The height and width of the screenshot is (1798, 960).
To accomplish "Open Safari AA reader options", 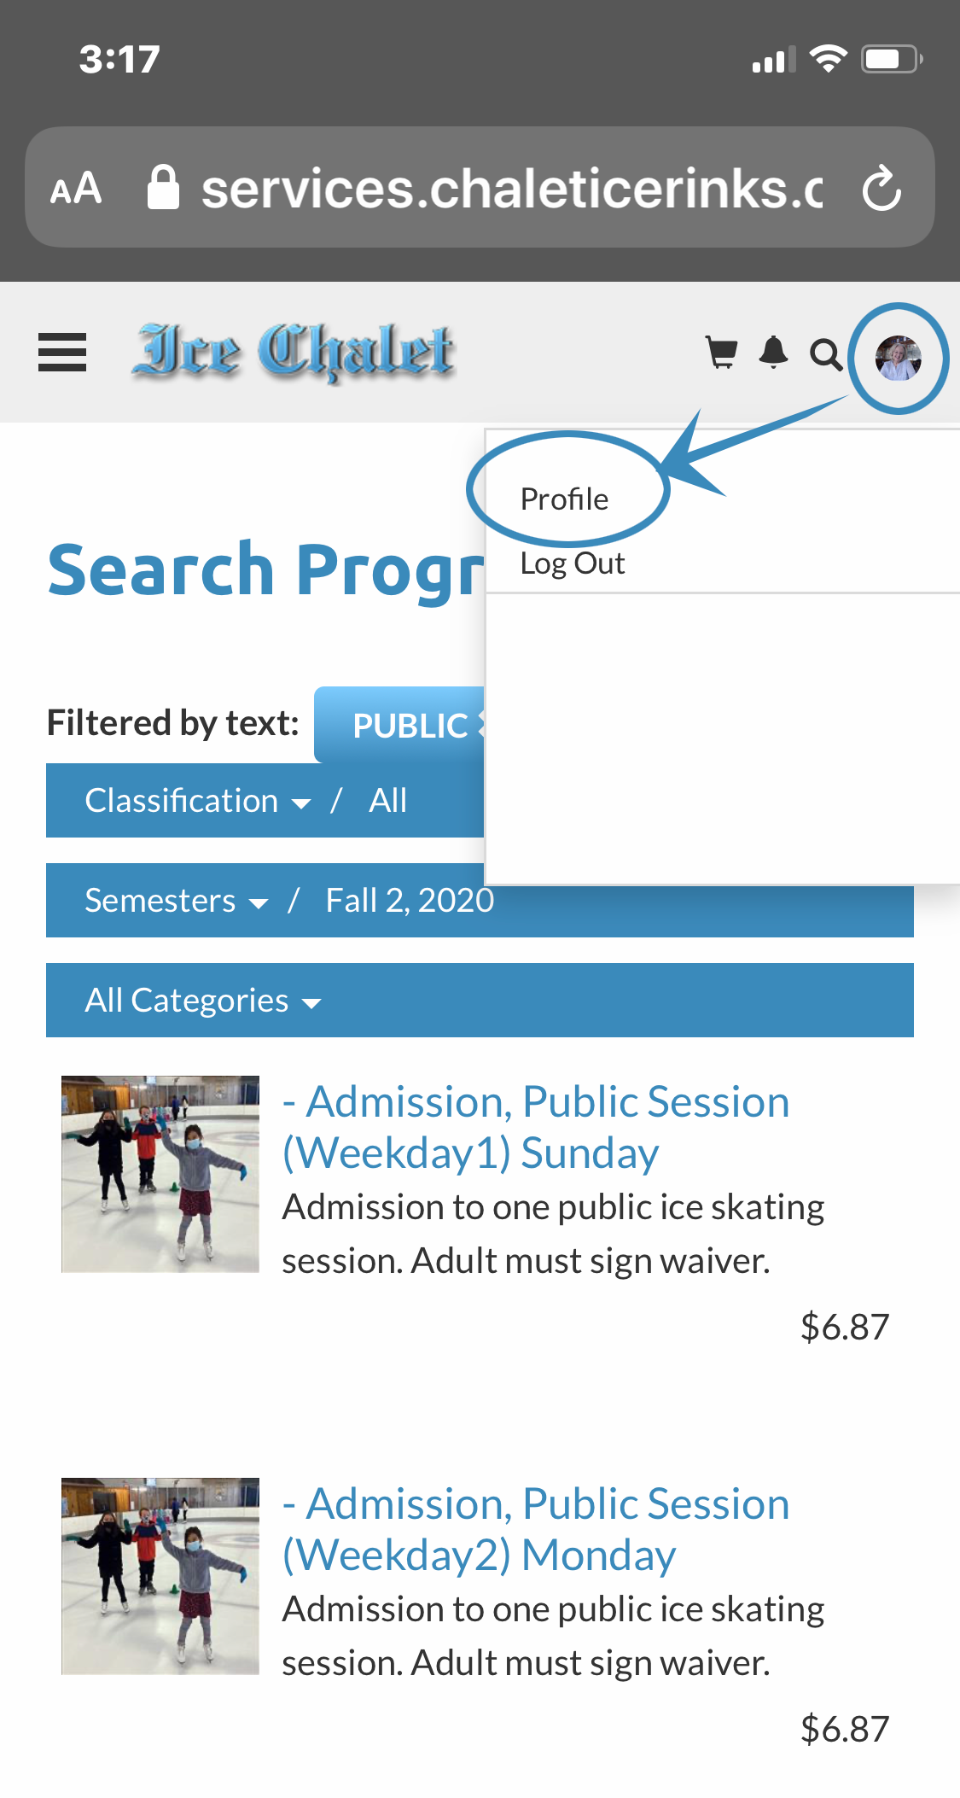I will [x=76, y=189].
